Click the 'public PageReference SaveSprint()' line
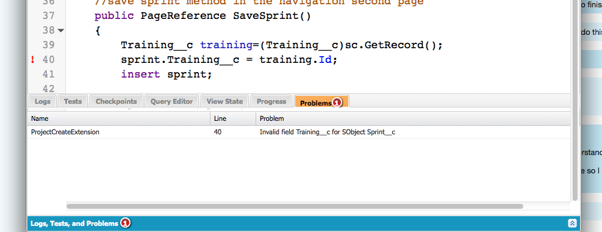The height and width of the screenshot is (232, 602). click(202, 16)
